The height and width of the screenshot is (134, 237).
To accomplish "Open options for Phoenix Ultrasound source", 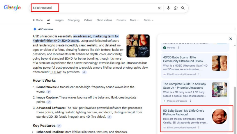I will point(190,101).
